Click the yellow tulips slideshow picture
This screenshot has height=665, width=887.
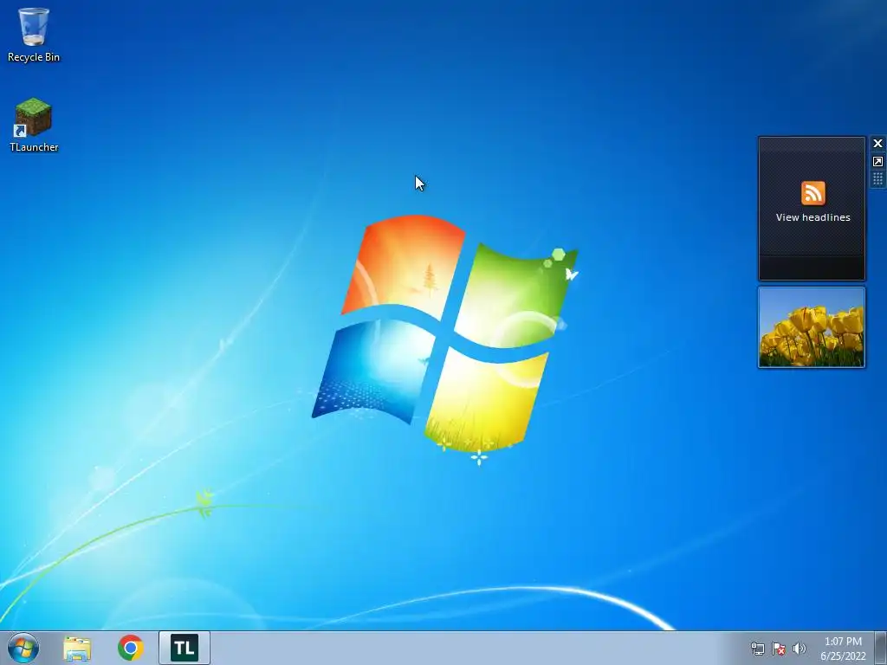coord(812,327)
